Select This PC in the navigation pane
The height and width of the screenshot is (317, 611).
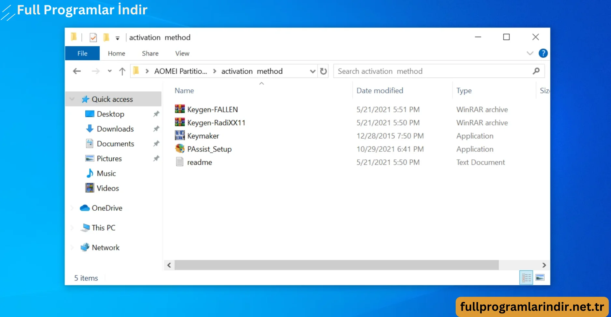coord(103,228)
